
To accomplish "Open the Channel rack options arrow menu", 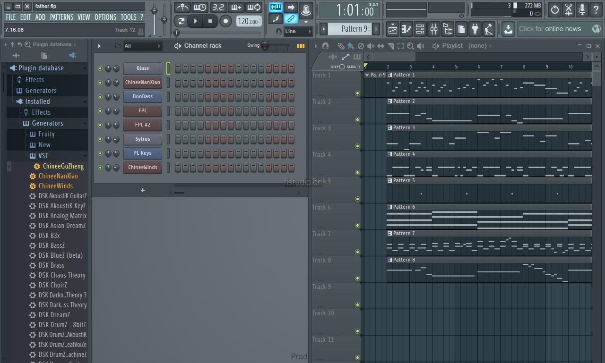I will 99,46.
